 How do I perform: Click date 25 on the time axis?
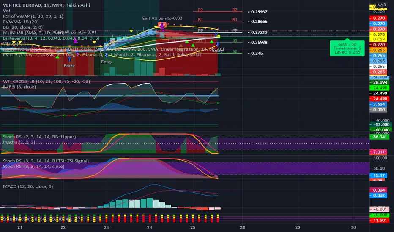(x=192, y=227)
